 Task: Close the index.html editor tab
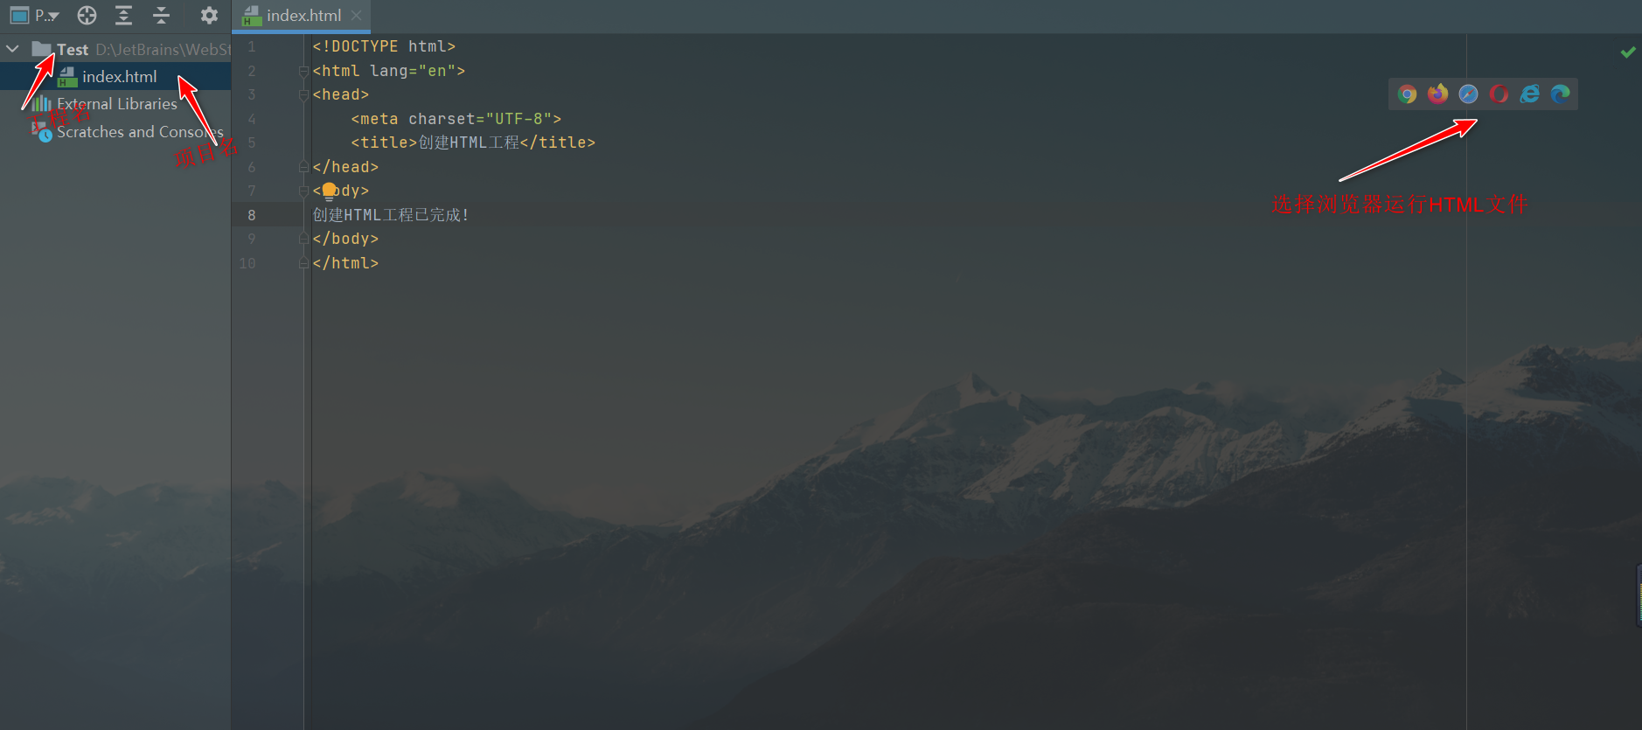[x=356, y=16]
